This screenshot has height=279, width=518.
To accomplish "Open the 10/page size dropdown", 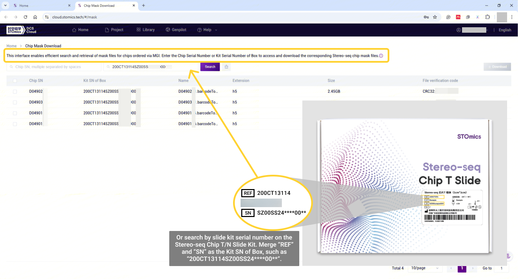I will tap(425, 268).
